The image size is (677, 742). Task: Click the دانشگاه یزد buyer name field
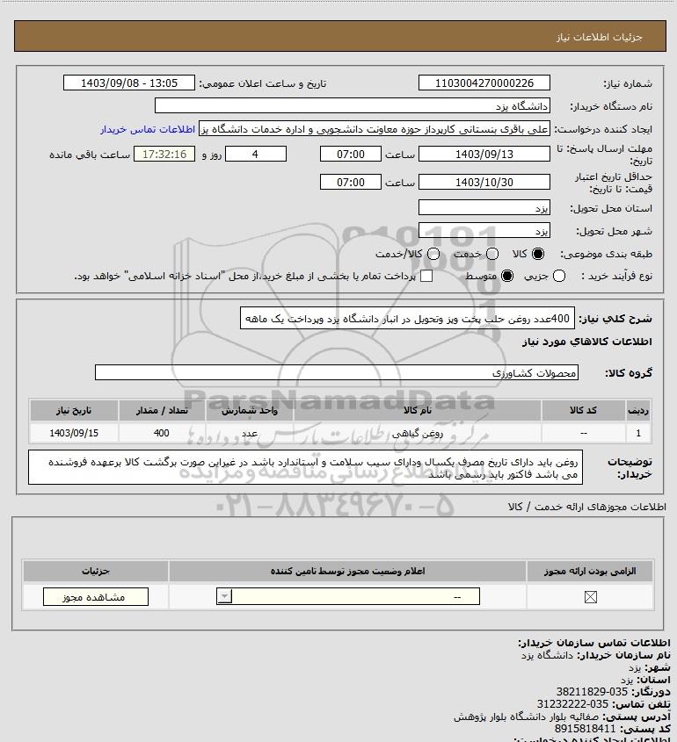click(352, 106)
